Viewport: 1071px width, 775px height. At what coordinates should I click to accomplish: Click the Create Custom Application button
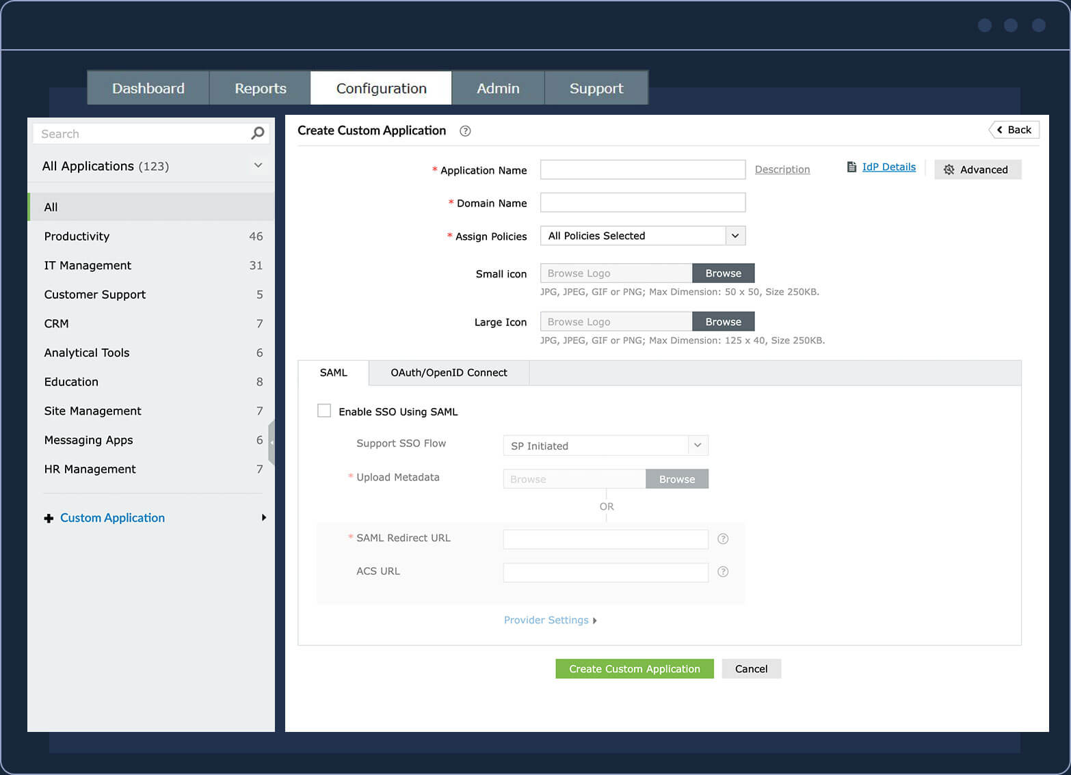click(x=634, y=668)
